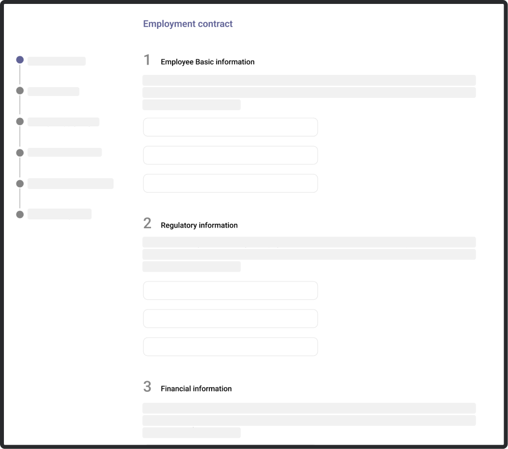This screenshot has height=449, width=508.
Task: Open the Regulatory information section
Action: 199,225
